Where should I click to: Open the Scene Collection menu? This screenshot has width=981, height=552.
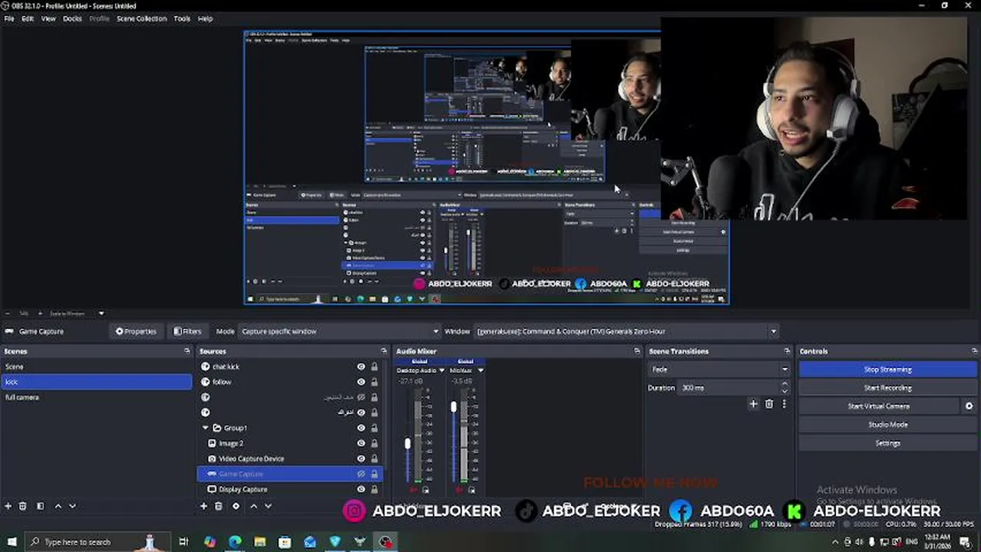coord(141,18)
